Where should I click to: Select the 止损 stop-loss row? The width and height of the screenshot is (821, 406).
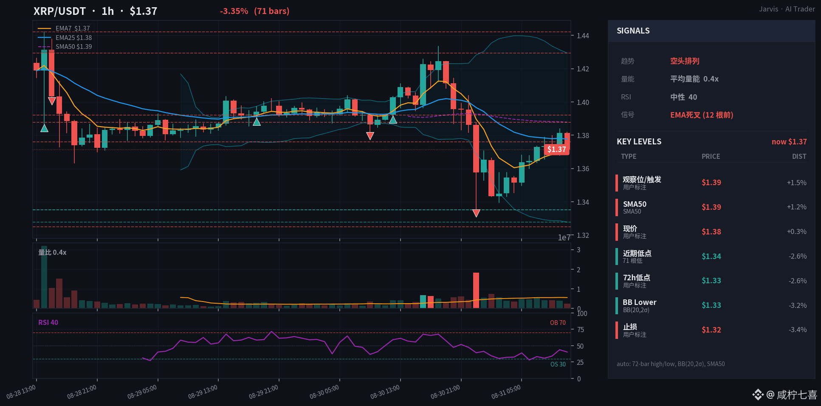pyautogui.click(x=711, y=330)
